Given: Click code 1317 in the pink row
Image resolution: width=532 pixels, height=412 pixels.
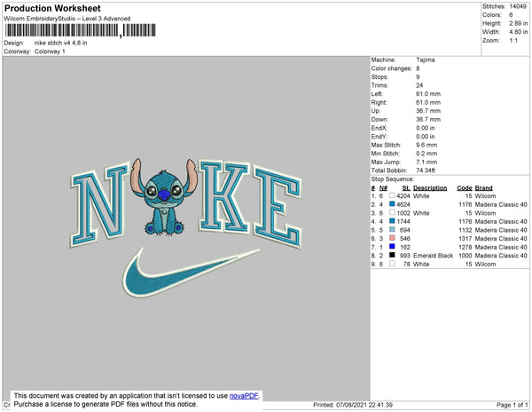Looking at the screenshot, I should click(465, 239).
